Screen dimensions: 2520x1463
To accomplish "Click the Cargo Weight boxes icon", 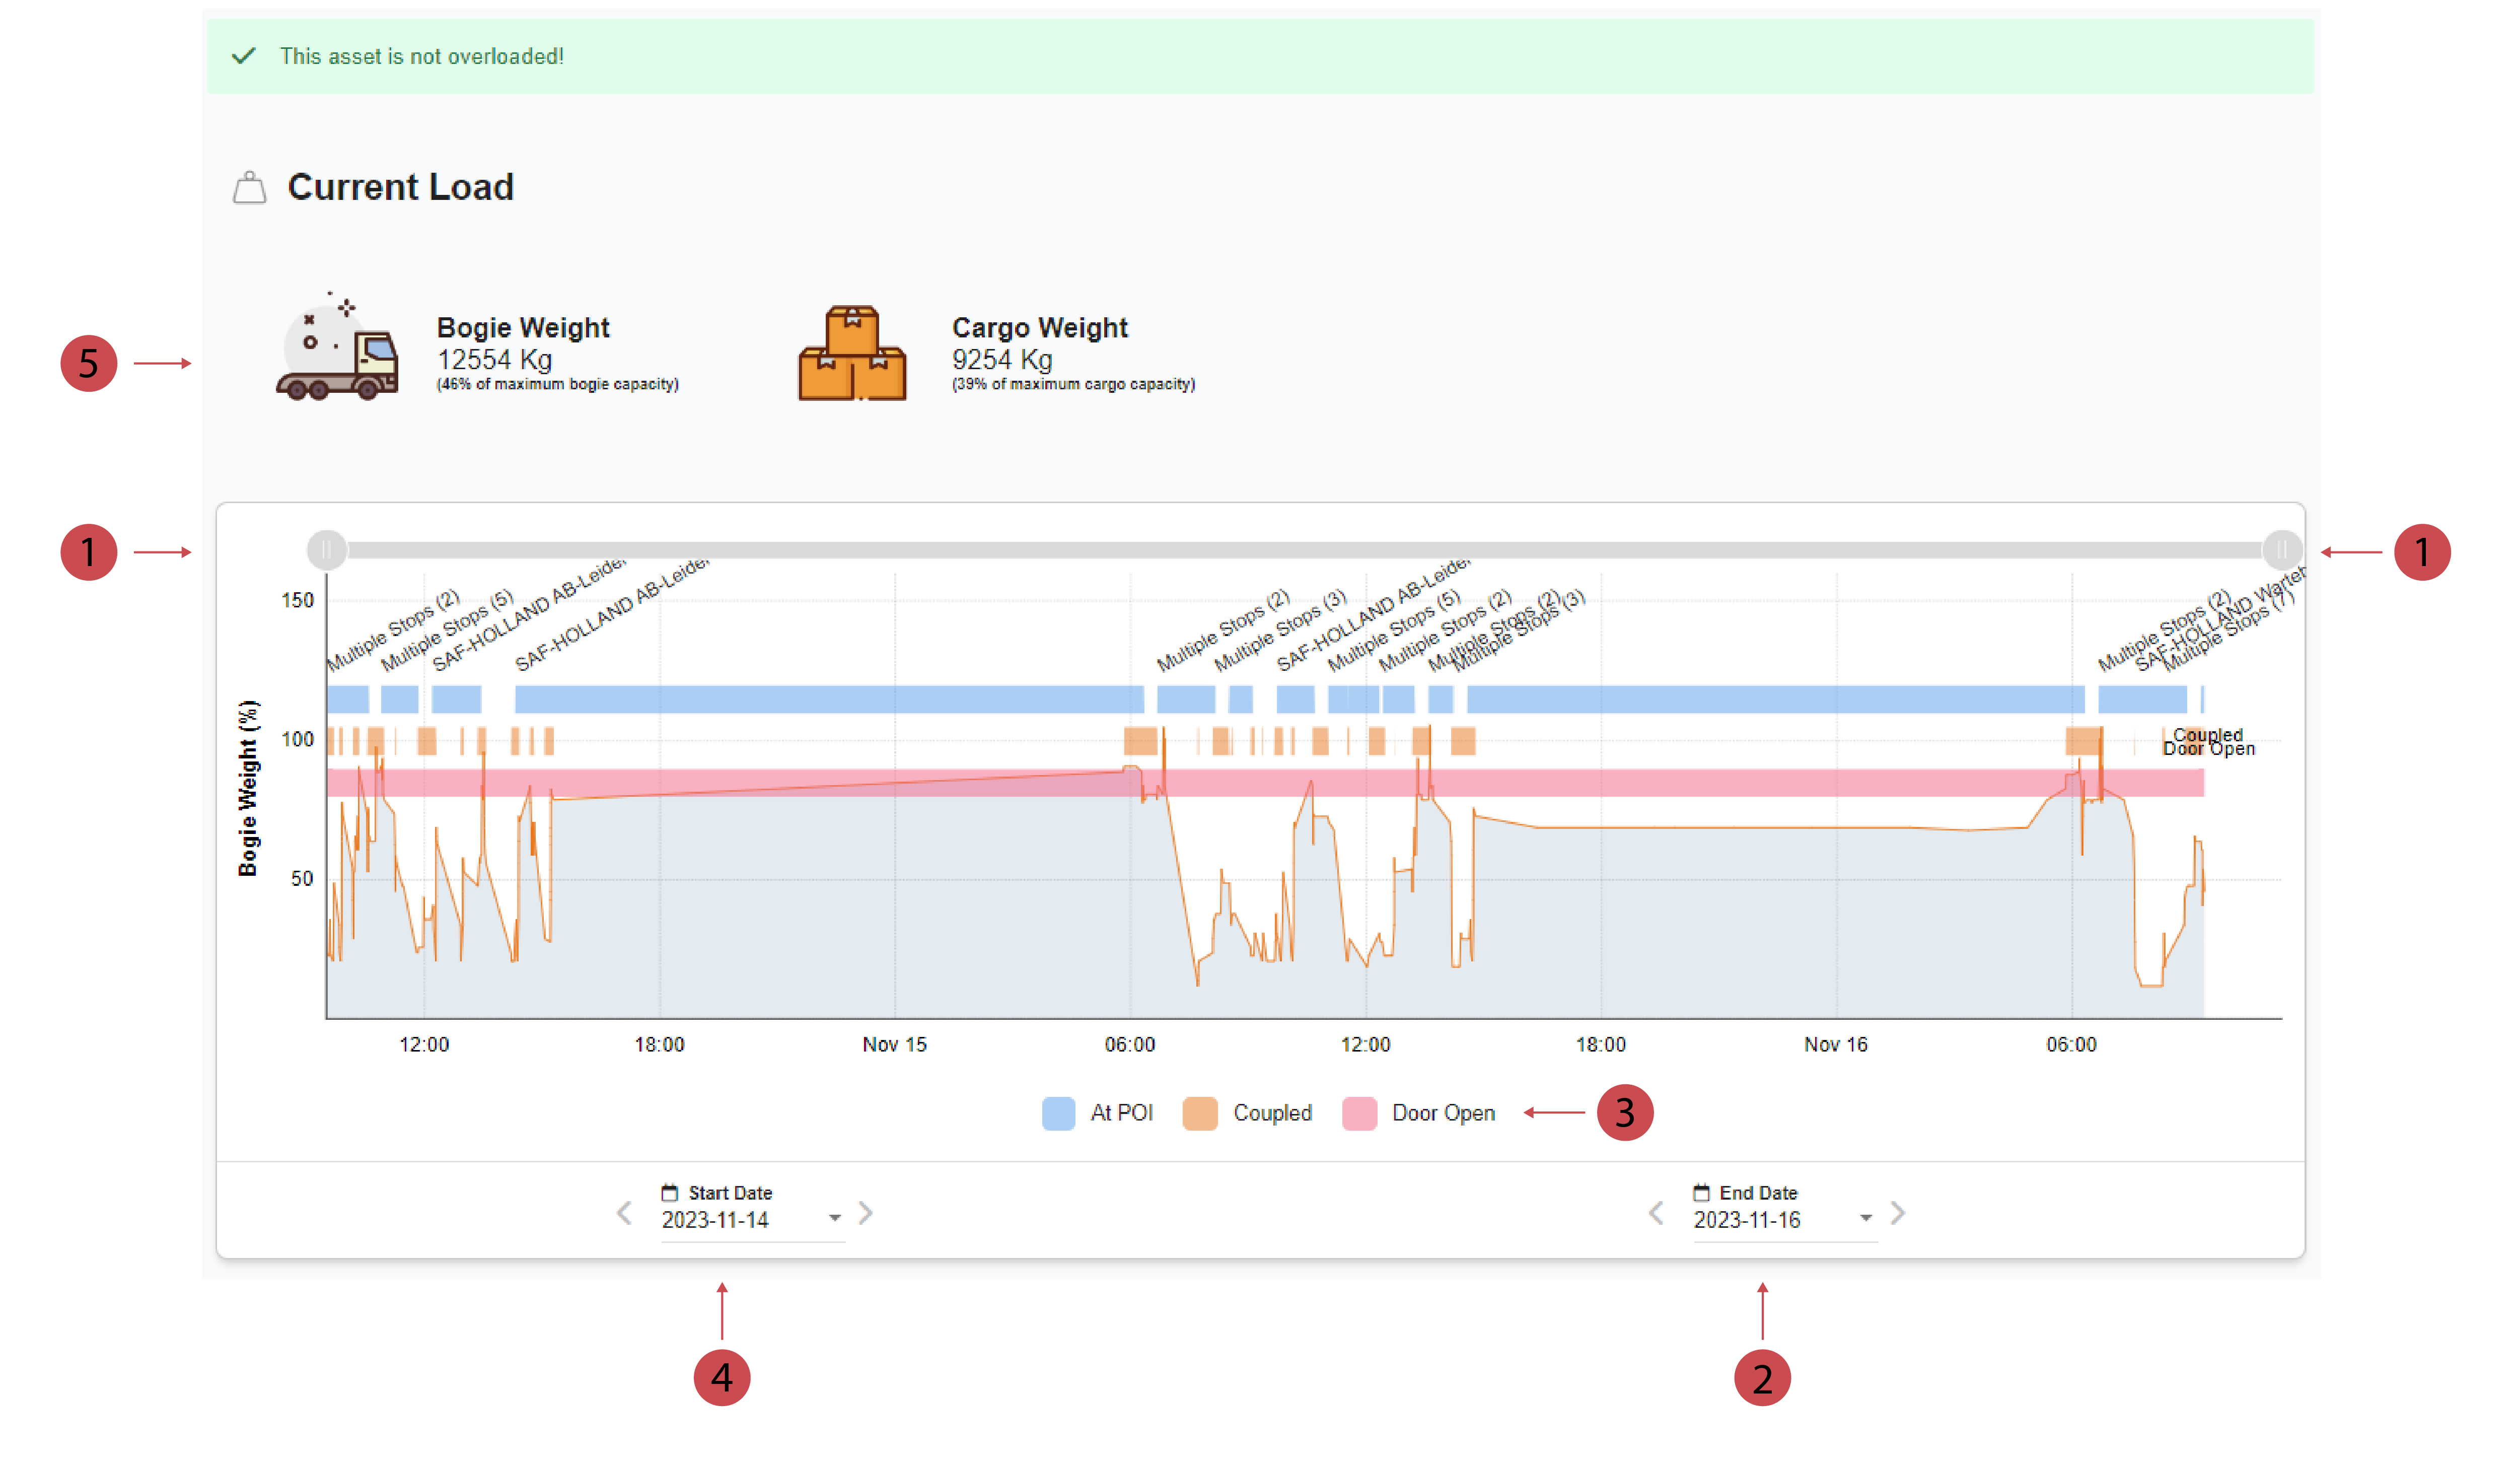I will point(852,354).
